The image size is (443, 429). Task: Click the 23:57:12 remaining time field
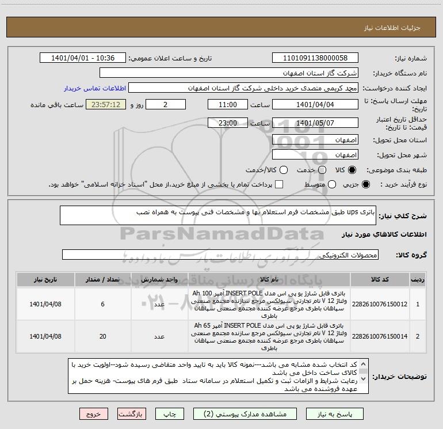[106, 104]
